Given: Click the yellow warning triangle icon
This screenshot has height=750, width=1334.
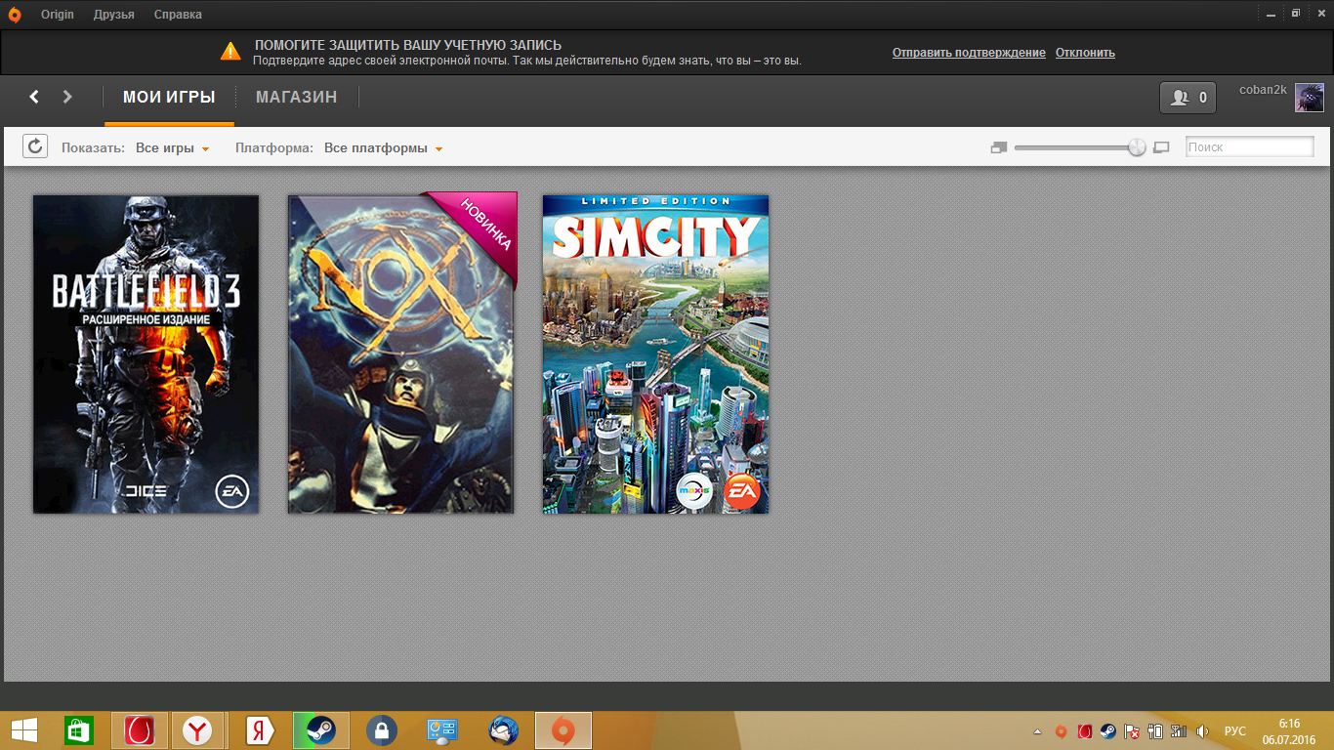Looking at the screenshot, I should tap(229, 51).
